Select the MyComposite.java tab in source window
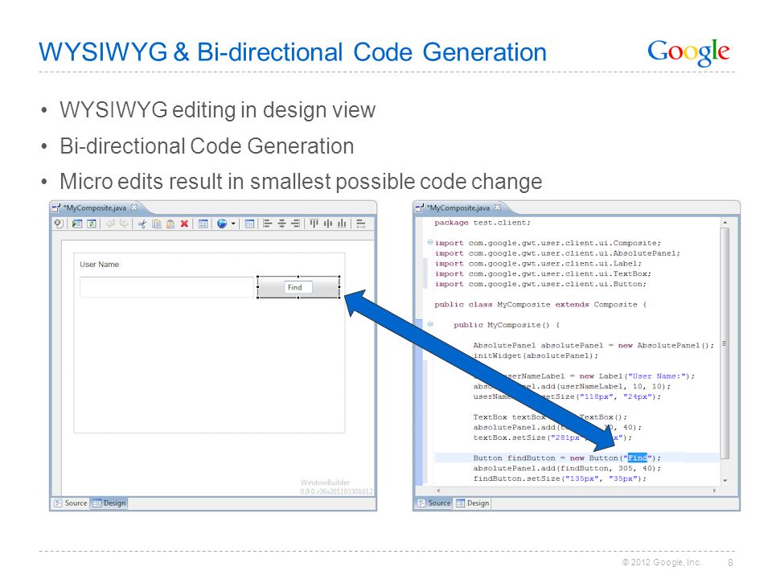The height and width of the screenshot is (579, 772). pos(459,207)
